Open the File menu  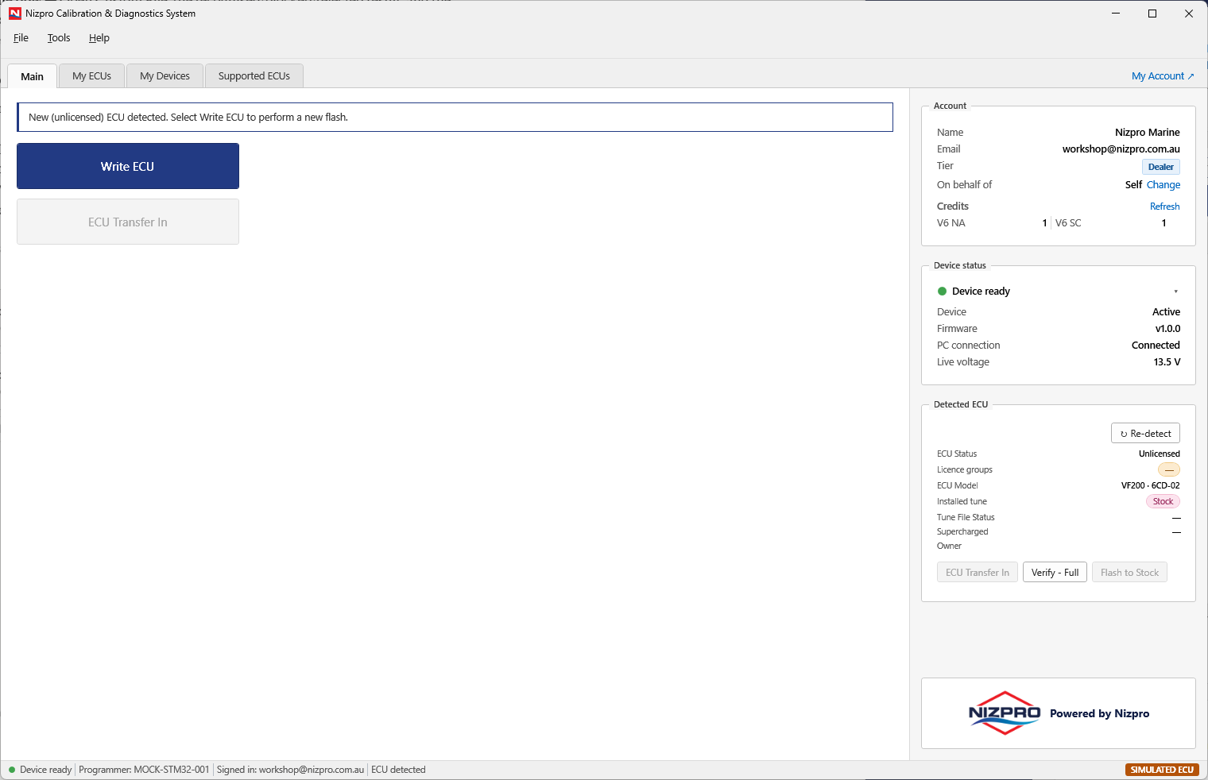pyautogui.click(x=21, y=38)
